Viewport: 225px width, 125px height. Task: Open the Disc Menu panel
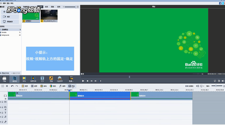click(x=60, y=79)
